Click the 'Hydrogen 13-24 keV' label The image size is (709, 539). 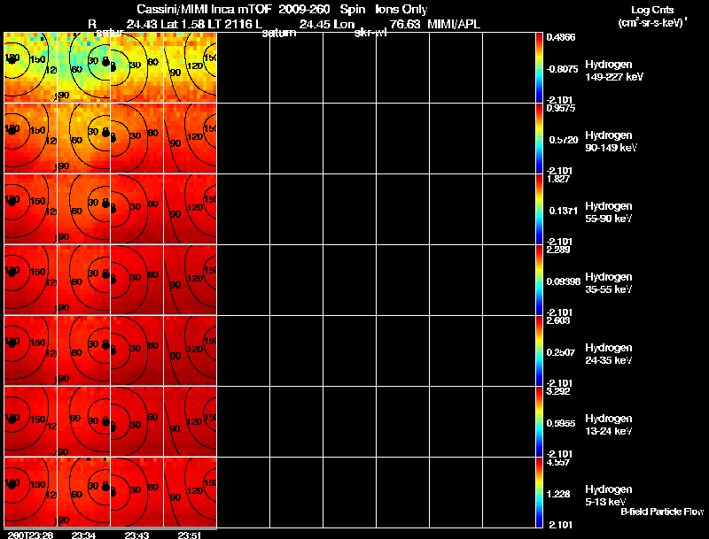coord(609,425)
